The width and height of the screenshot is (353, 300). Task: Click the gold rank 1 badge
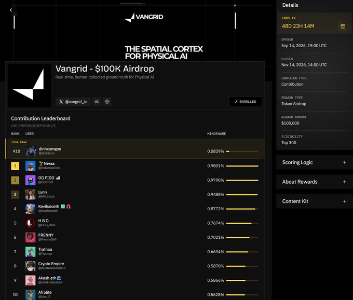point(15,166)
